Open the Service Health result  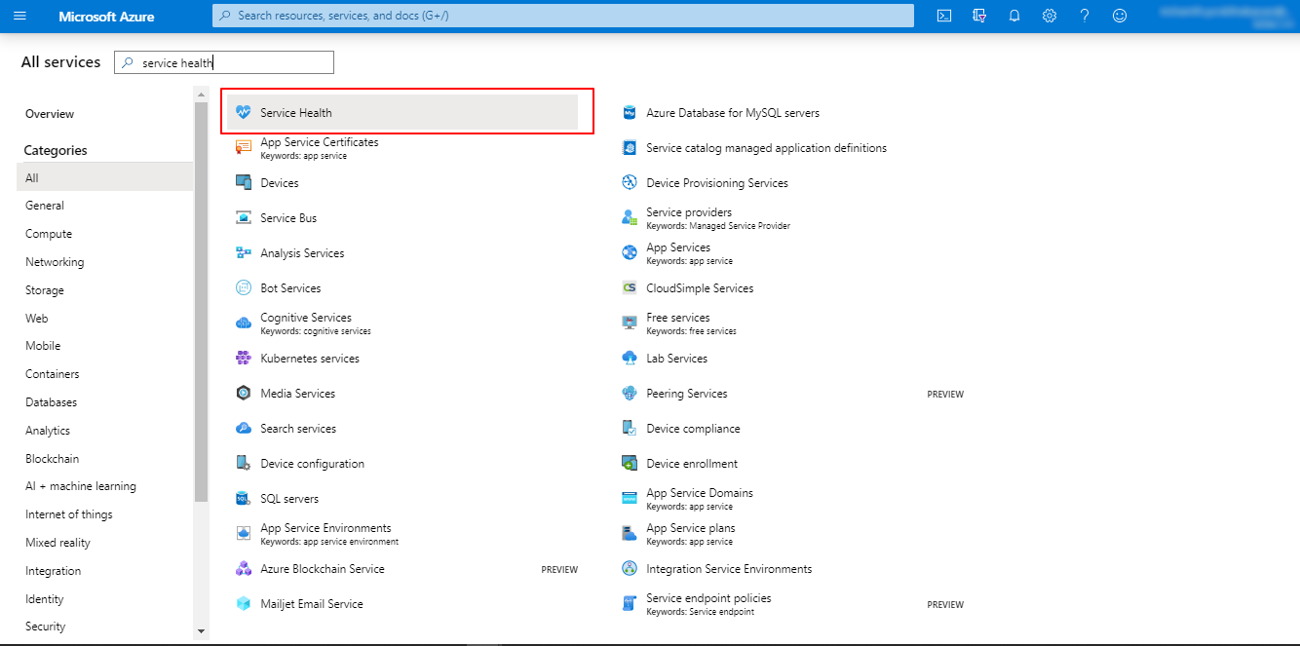[296, 113]
